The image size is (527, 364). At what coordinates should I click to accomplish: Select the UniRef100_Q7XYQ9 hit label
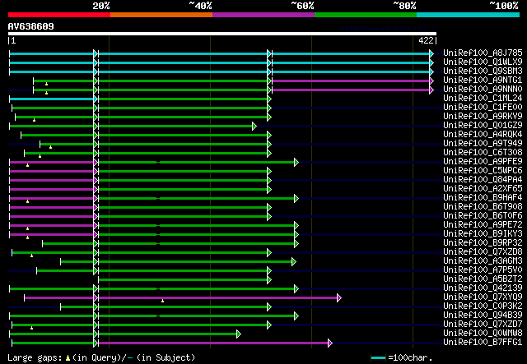pyautogui.click(x=483, y=297)
